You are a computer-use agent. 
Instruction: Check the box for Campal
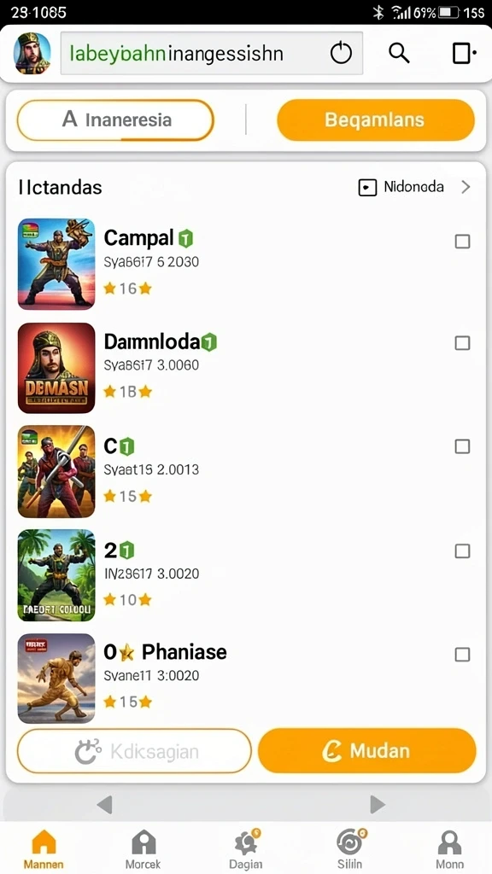click(x=462, y=242)
